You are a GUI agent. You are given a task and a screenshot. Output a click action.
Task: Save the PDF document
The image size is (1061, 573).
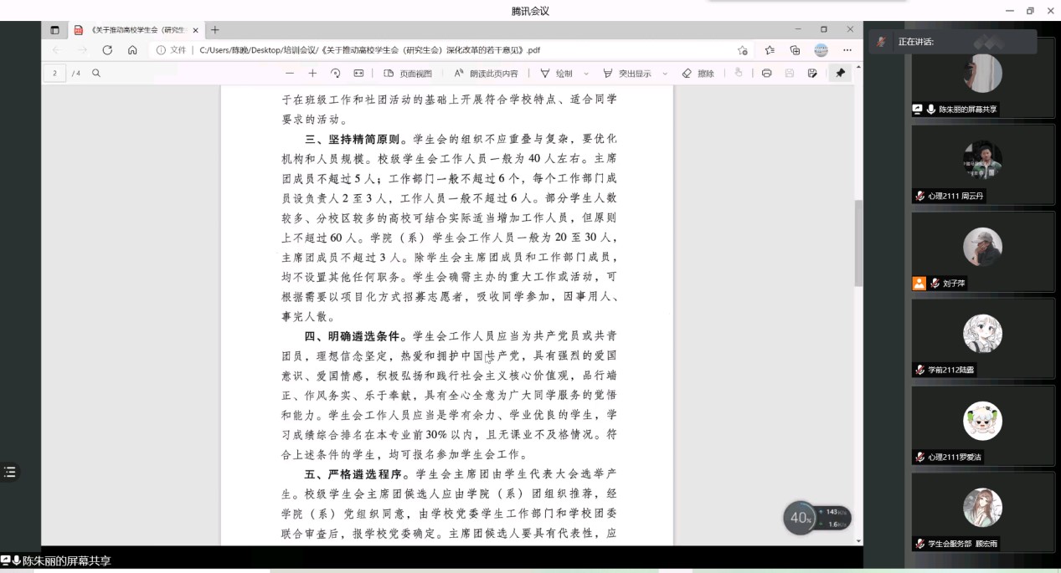tap(790, 74)
